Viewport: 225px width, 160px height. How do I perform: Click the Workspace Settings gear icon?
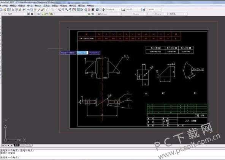[x=29, y=14]
